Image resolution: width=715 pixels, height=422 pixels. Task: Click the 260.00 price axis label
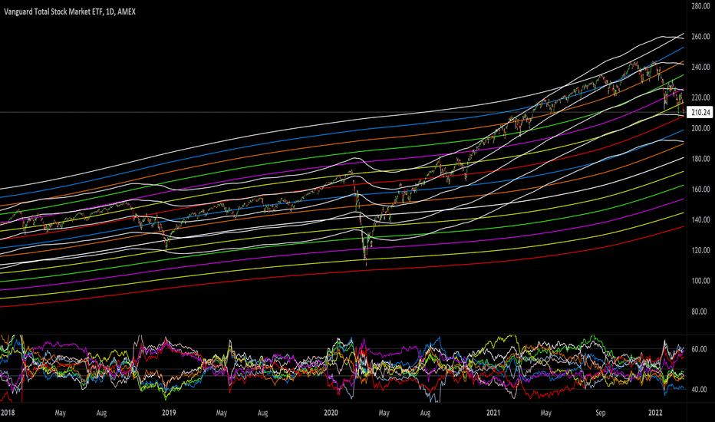point(700,37)
